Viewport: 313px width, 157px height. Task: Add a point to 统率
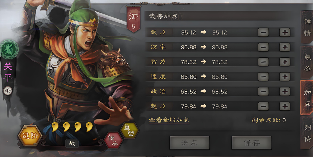(x=285, y=47)
